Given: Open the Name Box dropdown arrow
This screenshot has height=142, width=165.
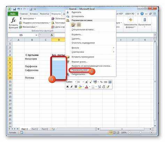Looking at the screenshot, I should (36, 35).
